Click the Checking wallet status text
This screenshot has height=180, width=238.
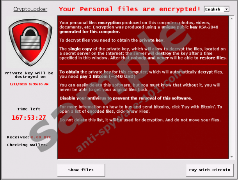coord(27,145)
